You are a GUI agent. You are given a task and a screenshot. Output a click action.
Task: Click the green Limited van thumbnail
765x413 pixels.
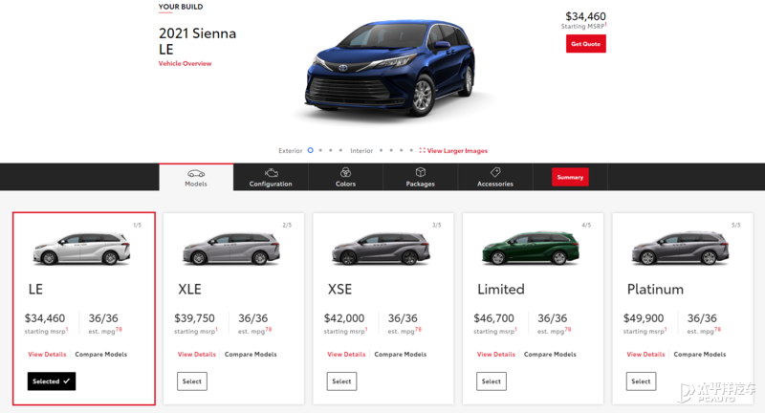pyautogui.click(x=531, y=249)
